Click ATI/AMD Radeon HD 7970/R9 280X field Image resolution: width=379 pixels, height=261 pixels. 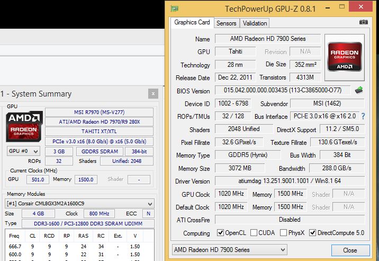99,121
